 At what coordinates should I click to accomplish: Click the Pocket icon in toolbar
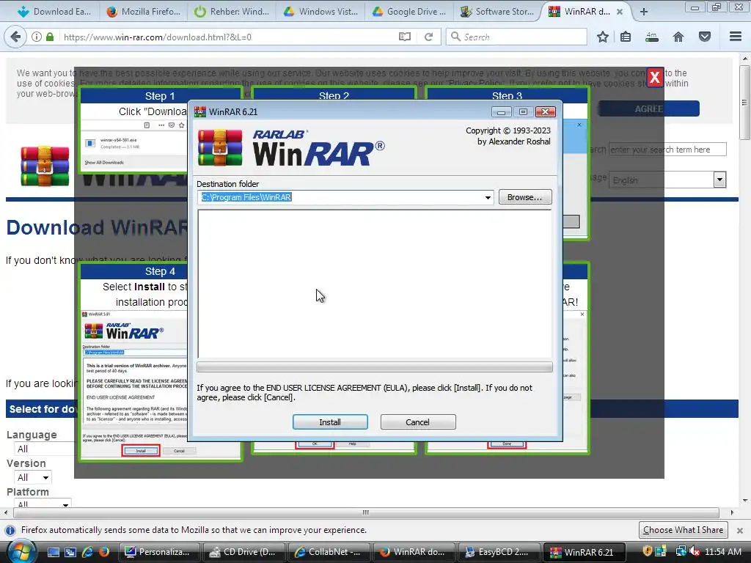[x=705, y=37]
